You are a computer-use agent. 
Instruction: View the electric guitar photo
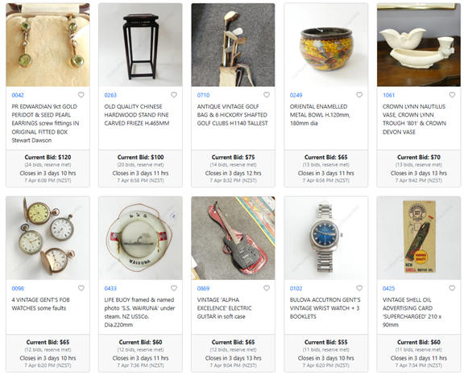(233, 238)
